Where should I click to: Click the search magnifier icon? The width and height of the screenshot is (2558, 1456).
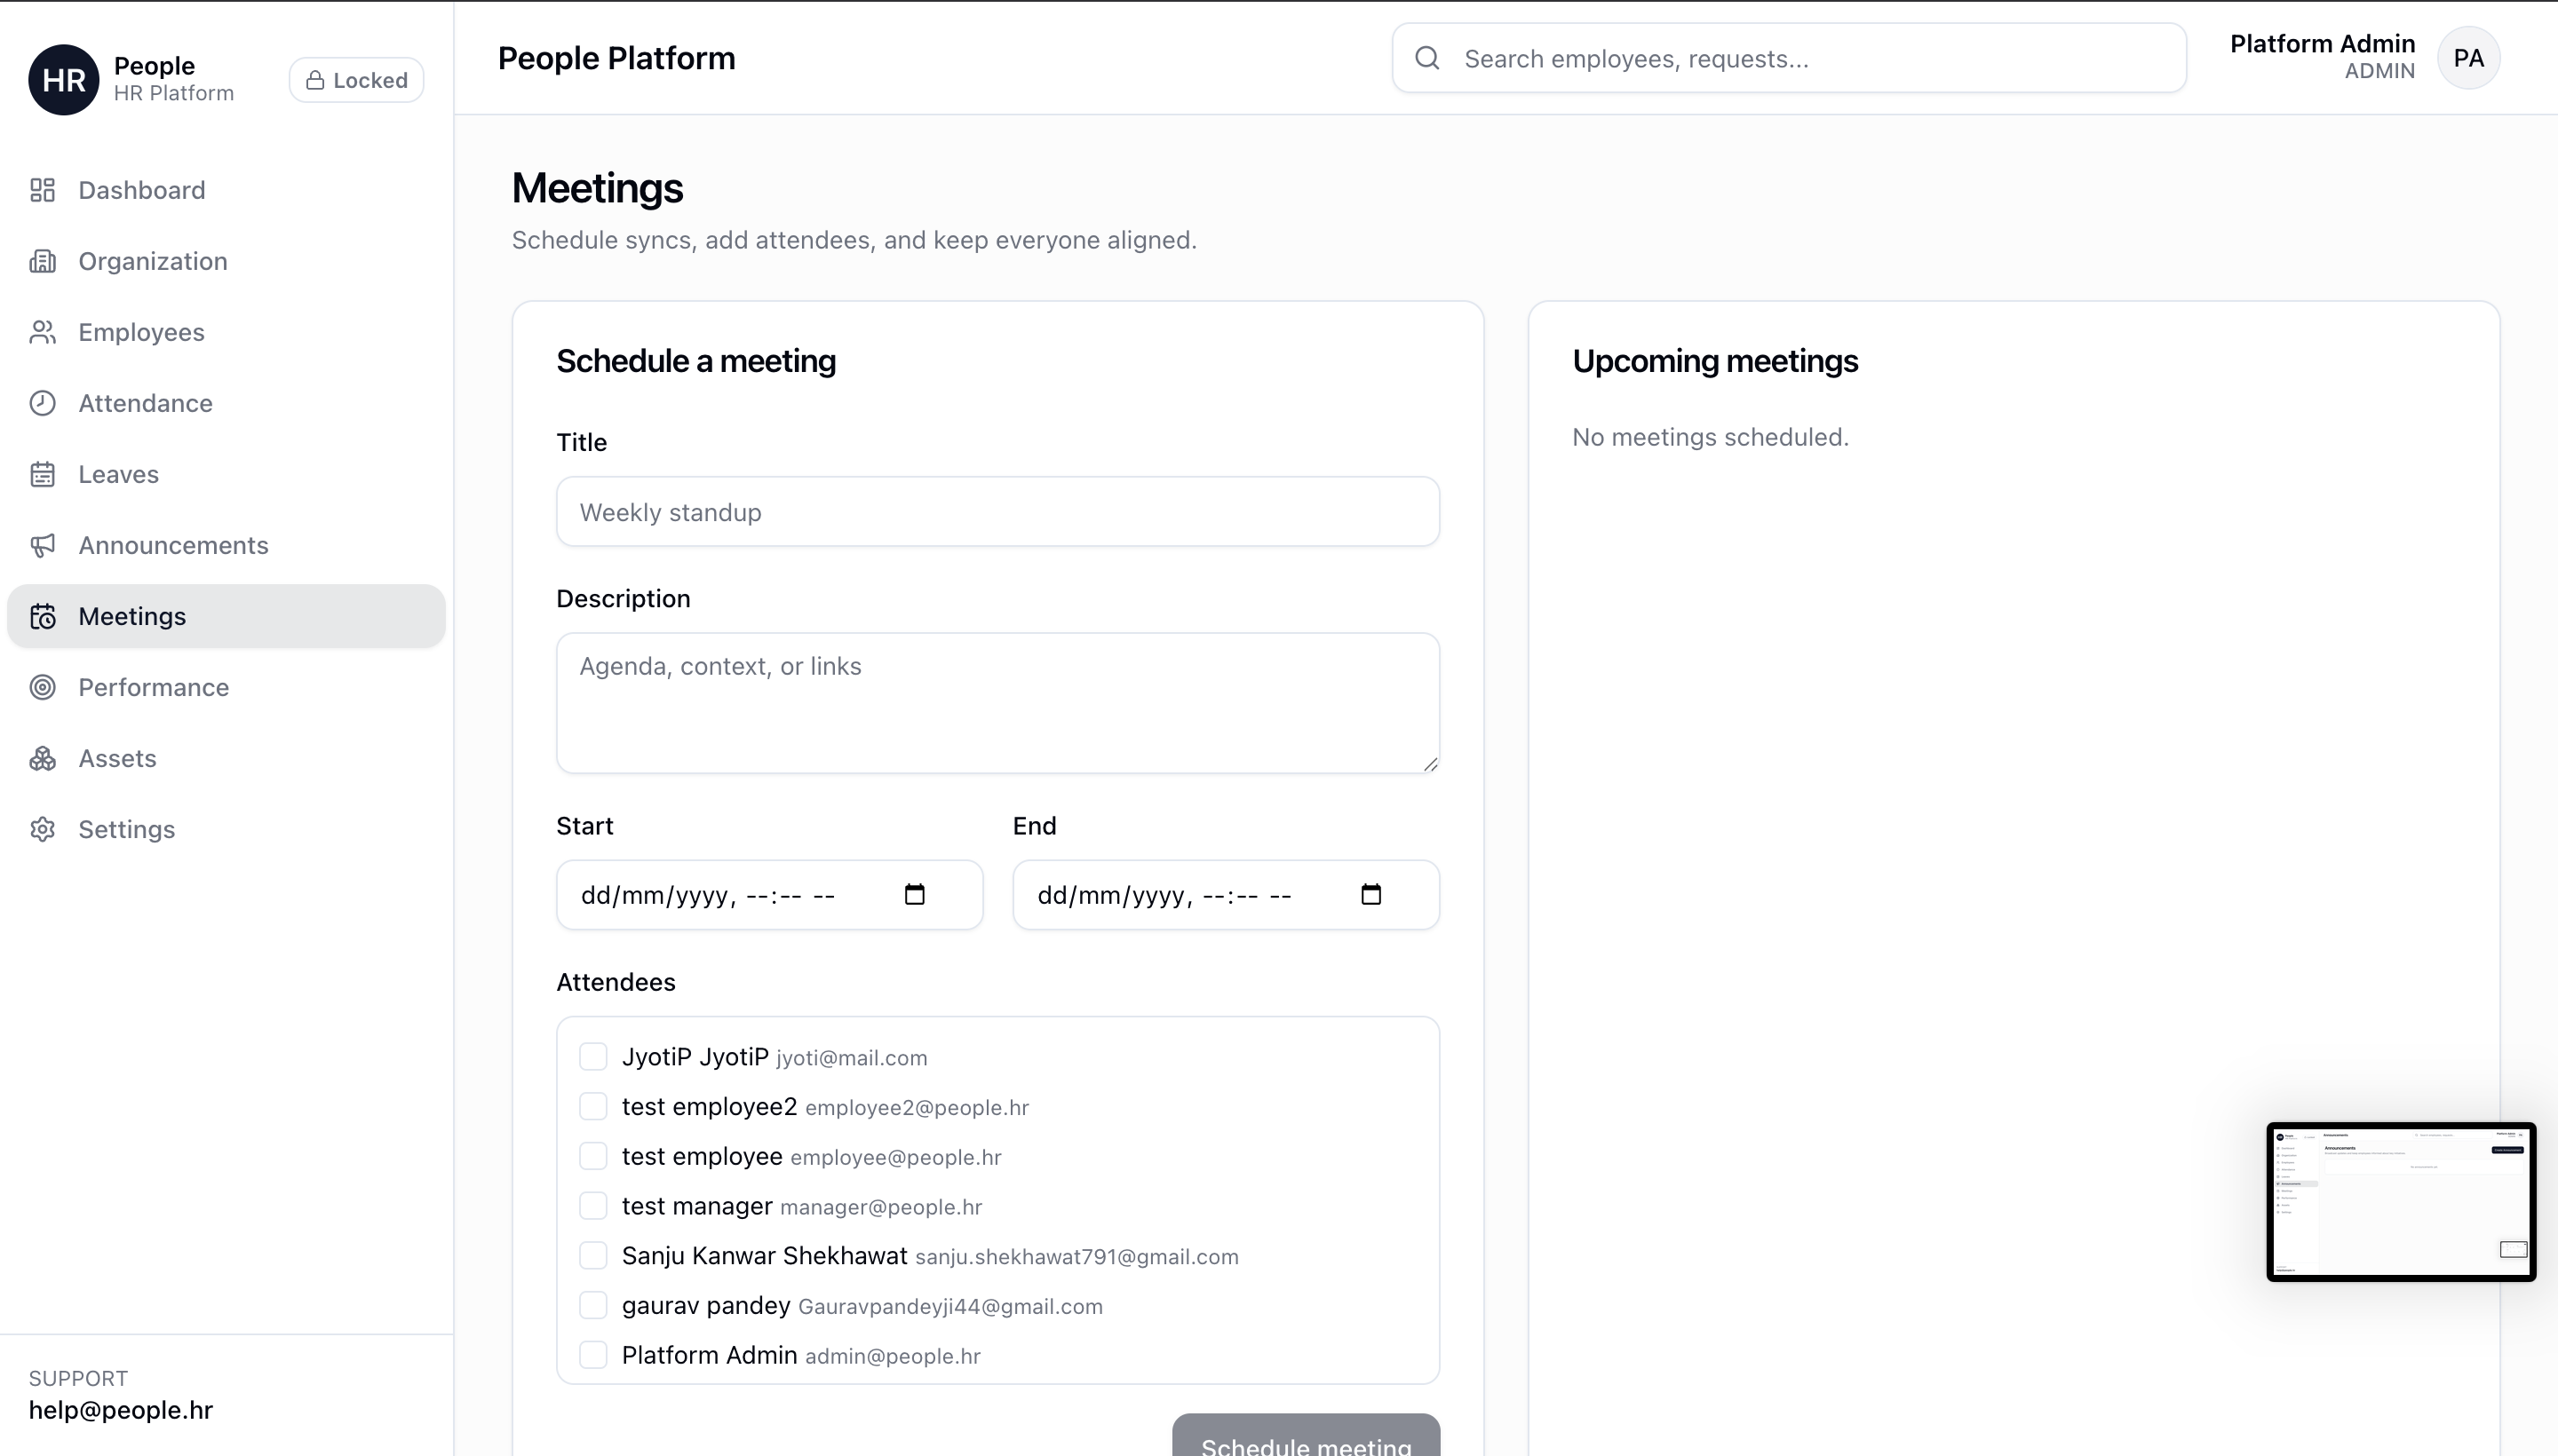(1427, 58)
